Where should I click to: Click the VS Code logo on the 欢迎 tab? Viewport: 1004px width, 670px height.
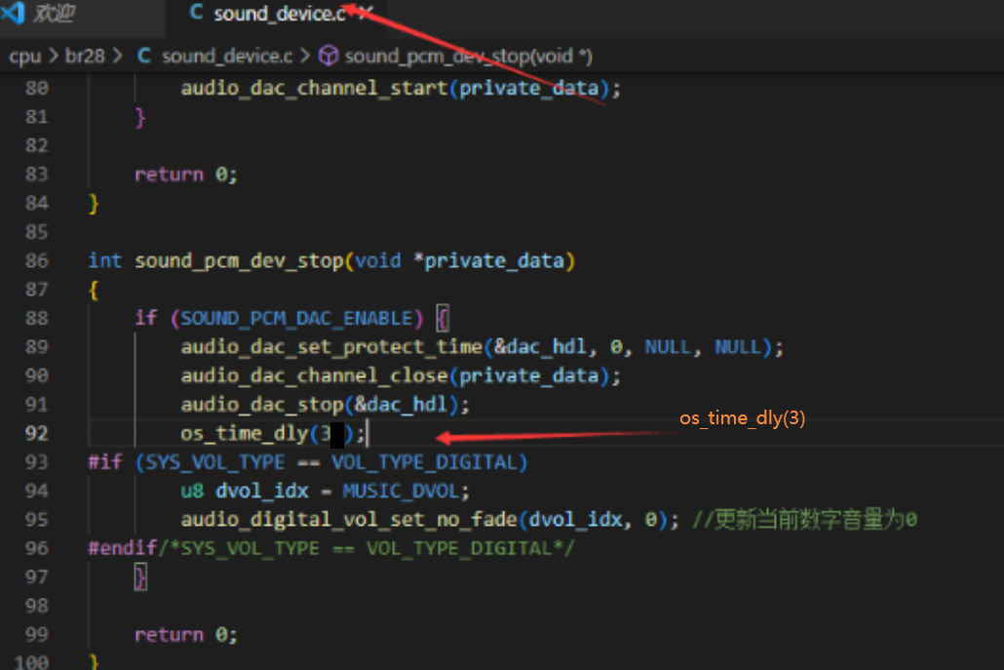(13, 13)
